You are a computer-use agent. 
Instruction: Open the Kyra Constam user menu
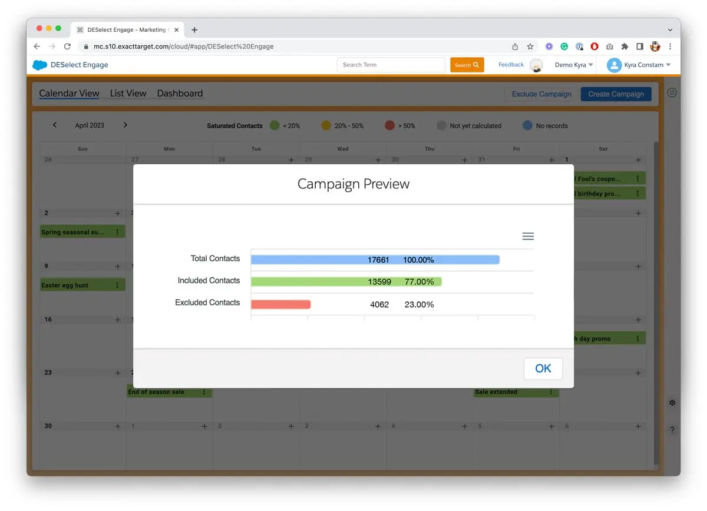coord(639,65)
